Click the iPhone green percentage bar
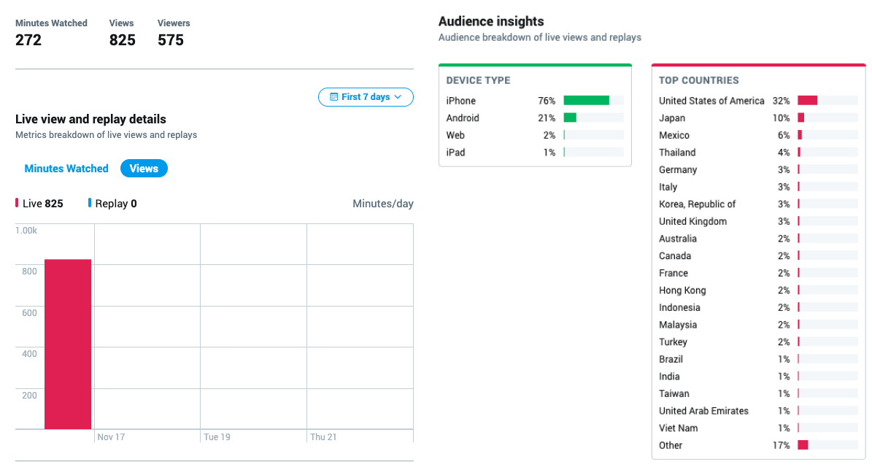The width and height of the screenshot is (872, 473). [x=586, y=101]
